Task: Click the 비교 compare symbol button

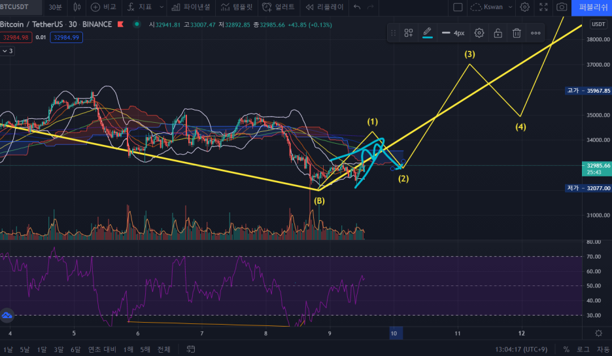Action: point(103,7)
